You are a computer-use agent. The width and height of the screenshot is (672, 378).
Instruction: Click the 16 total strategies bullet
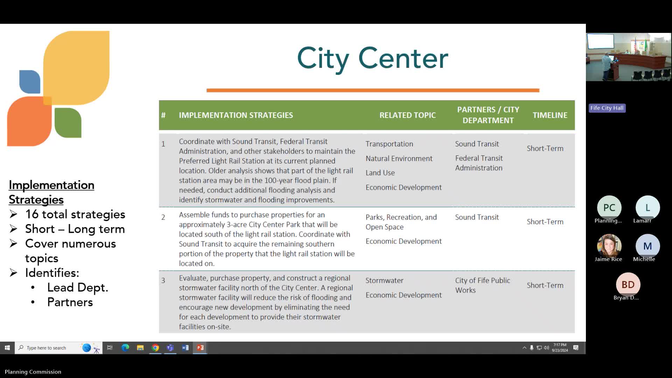(75, 214)
